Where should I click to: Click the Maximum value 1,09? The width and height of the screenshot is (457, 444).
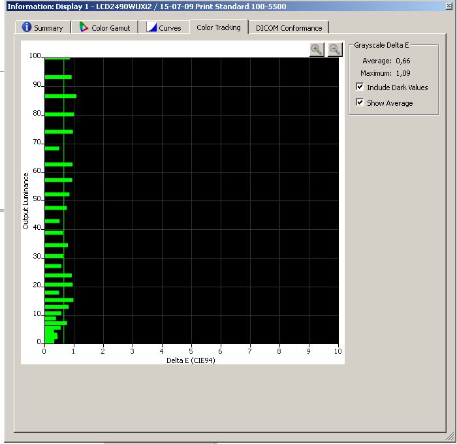pos(403,73)
